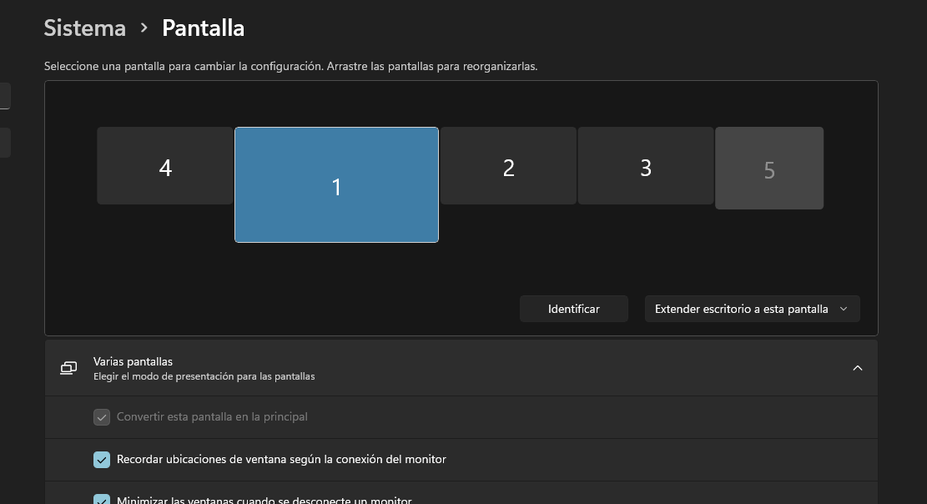
Task: Select display 4 in the arrangement diagram
Action: point(165,167)
